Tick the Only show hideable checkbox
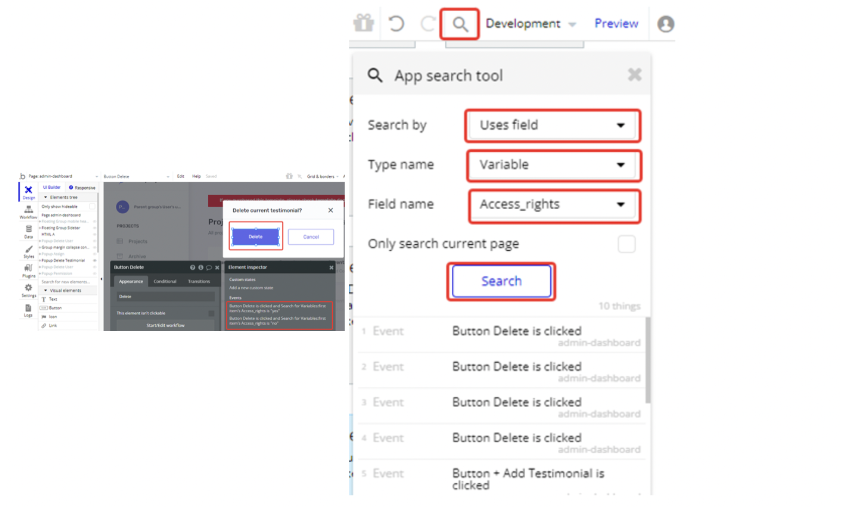 92,207
